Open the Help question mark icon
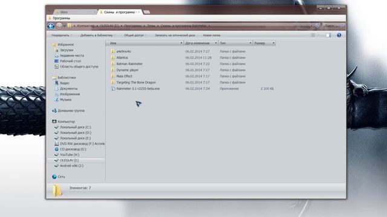The height and width of the screenshot is (217, 387). 339,35
